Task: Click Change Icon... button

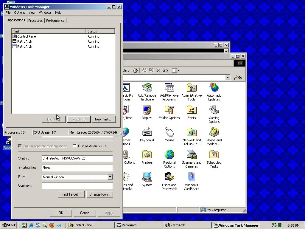Action: (99, 194)
